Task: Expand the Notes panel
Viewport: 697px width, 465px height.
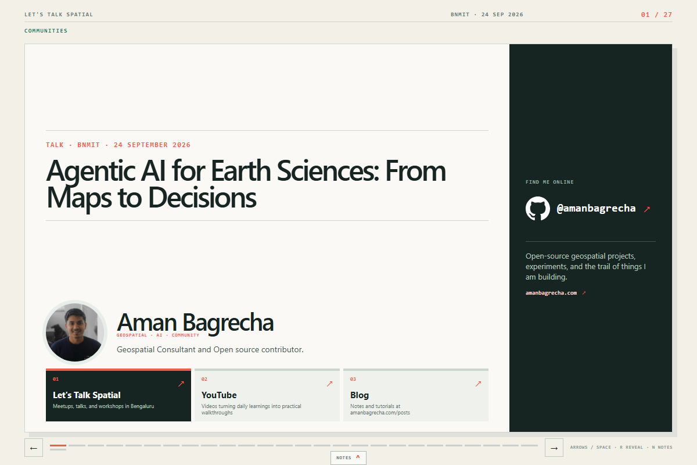Action: pyautogui.click(x=348, y=457)
